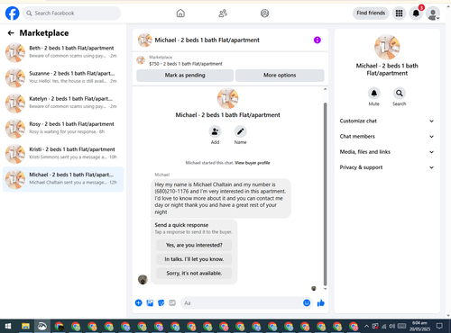Expand Privacy & support section
Viewport: 451px width, 333px height.
[387, 167]
